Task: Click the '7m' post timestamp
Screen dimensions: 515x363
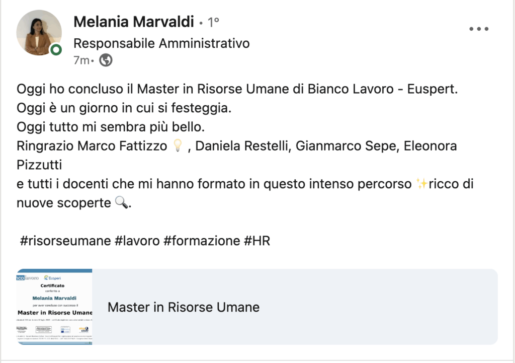Action: (x=80, y=60)
